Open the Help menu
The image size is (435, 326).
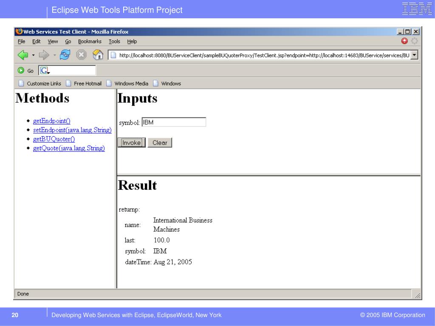(132, 41)
